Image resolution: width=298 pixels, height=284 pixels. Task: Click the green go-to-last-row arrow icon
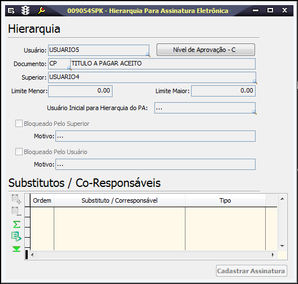[16, 249]
